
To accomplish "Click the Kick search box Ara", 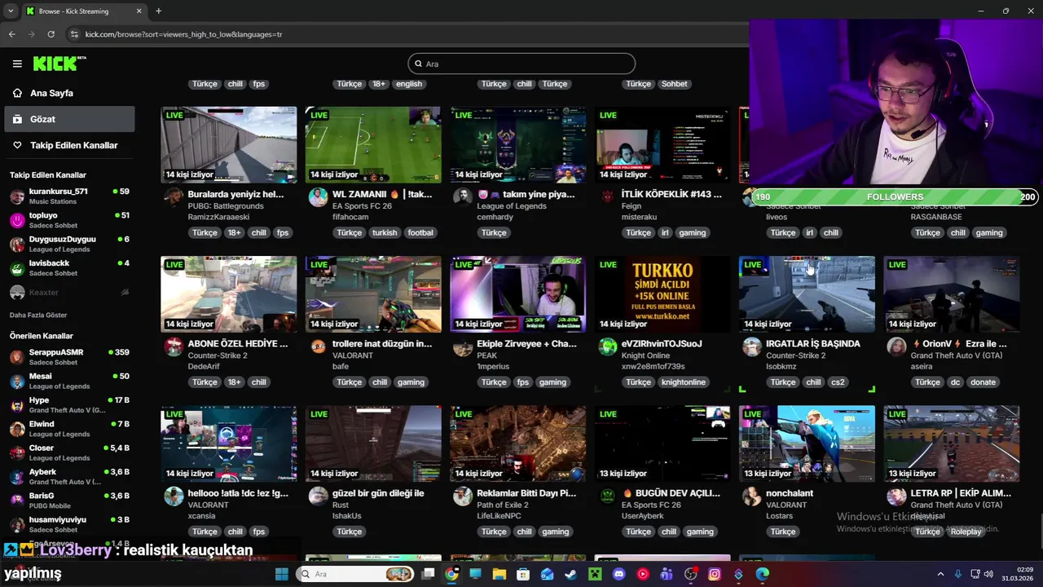I will pos(521,64).
